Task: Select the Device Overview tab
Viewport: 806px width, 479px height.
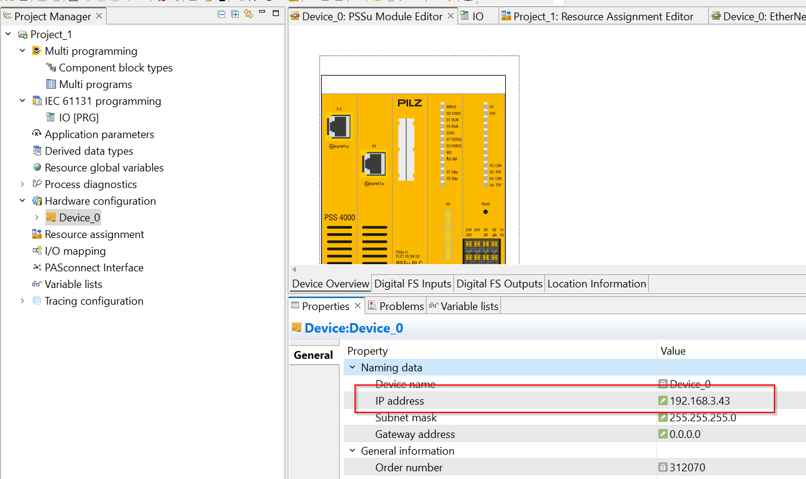Action: point(331,284)
